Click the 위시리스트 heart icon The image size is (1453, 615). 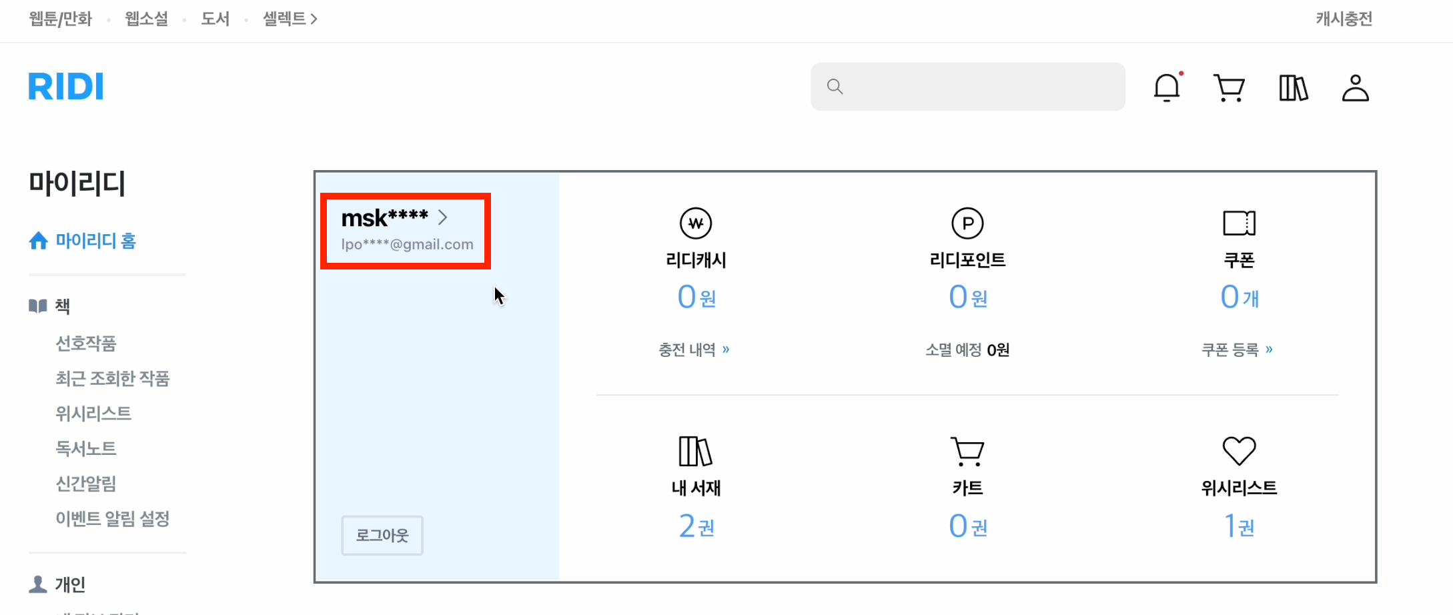[x=1239, y=451]
